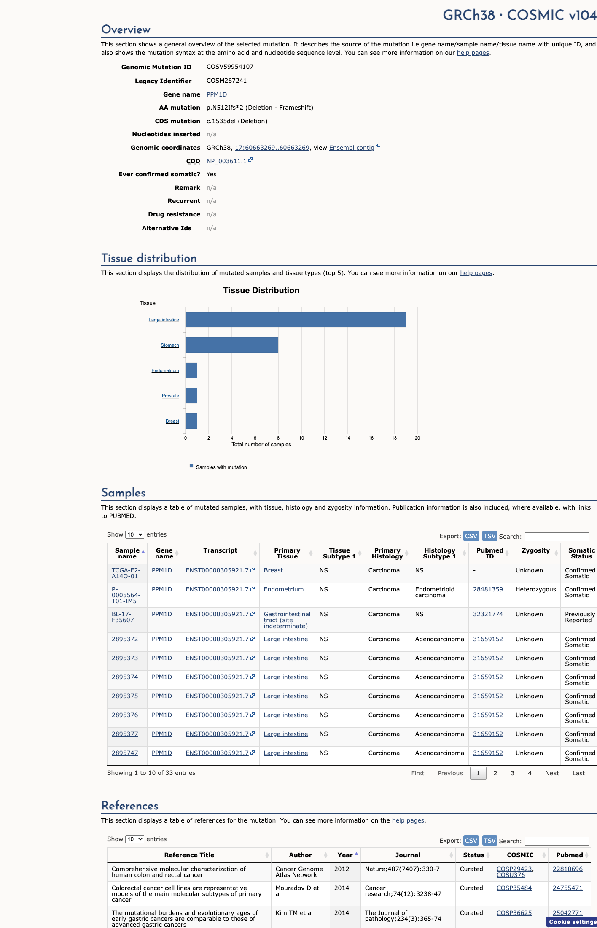Sort samples by Histology Subtype 1 arrows
The width and height of the screenshot is (597, 928).
(464, 553)
